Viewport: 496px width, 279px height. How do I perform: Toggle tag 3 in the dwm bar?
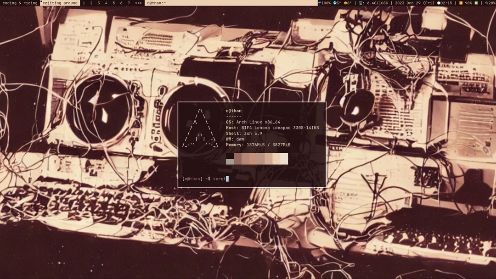99,3
